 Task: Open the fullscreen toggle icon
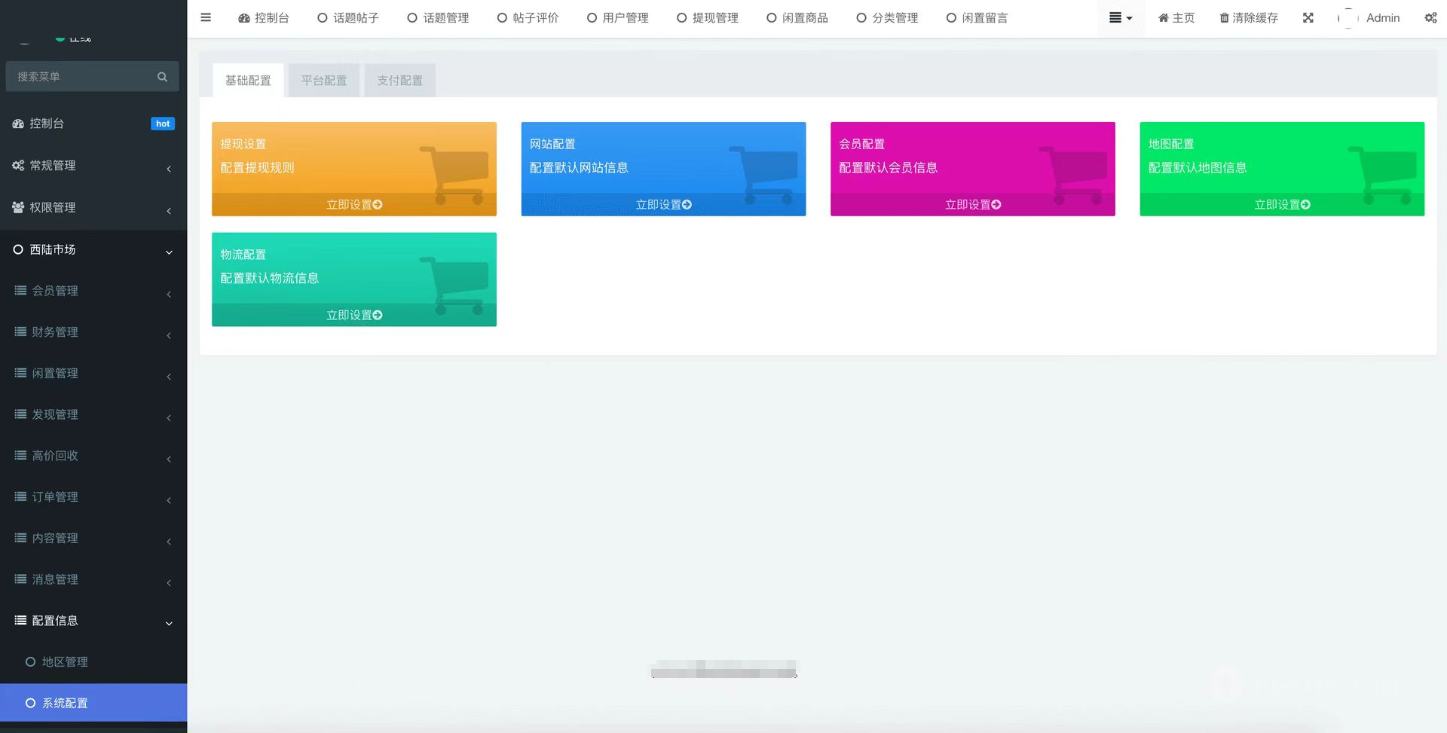tap(1308, 17)
